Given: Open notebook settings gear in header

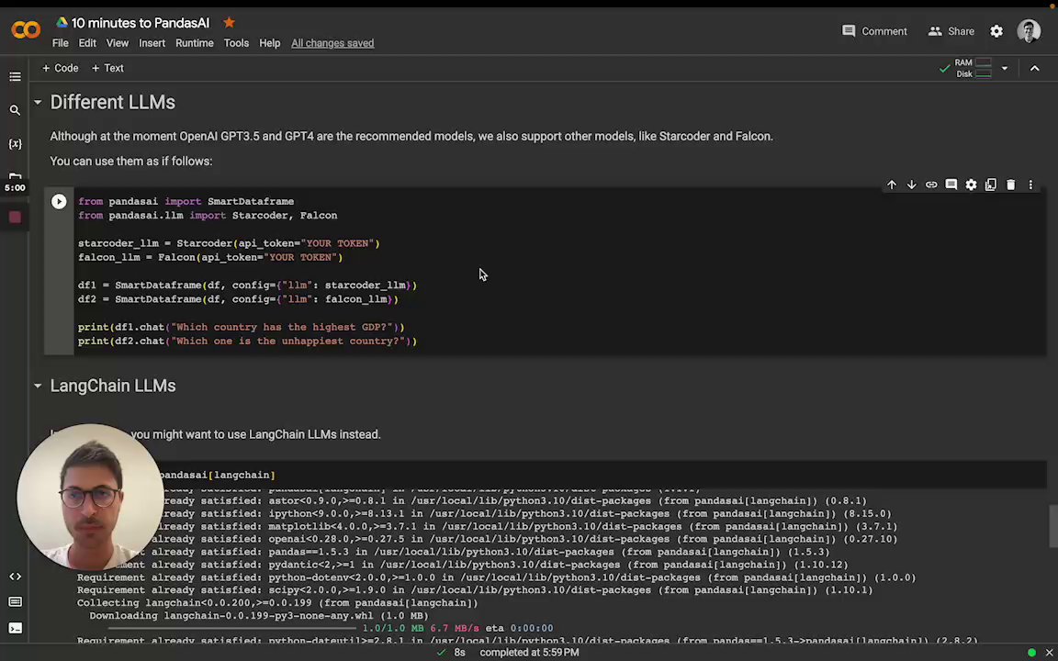Looking at the screenshot, I should tap(996, 31).
